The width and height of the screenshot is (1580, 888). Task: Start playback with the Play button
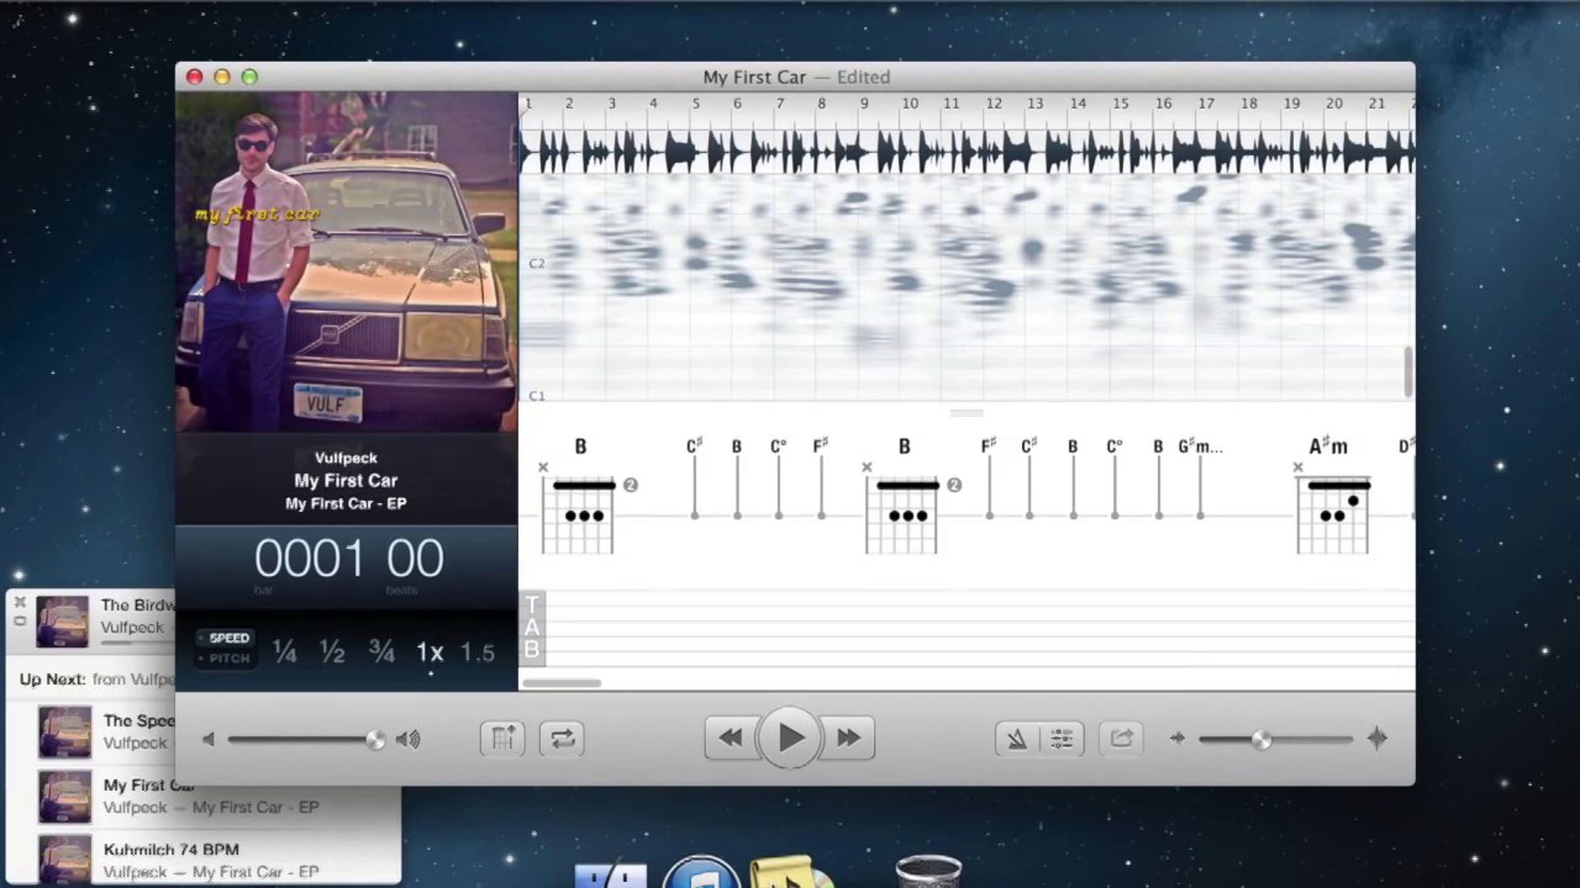click(789, 737)
